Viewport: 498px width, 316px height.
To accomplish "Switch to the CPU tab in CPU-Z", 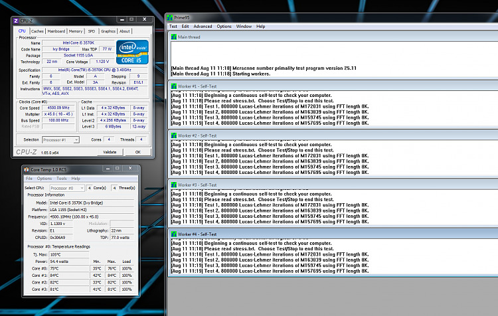I will click(22, 31).
